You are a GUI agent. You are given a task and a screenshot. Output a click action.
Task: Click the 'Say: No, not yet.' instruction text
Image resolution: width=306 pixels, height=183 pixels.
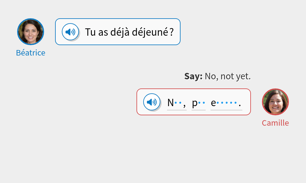218,76
